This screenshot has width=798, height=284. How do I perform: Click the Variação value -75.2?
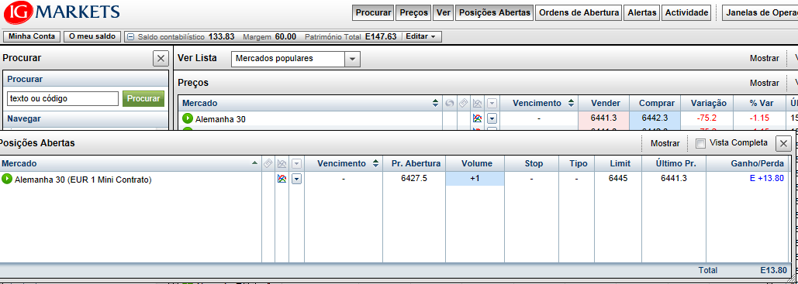click(x=706, y=118)
